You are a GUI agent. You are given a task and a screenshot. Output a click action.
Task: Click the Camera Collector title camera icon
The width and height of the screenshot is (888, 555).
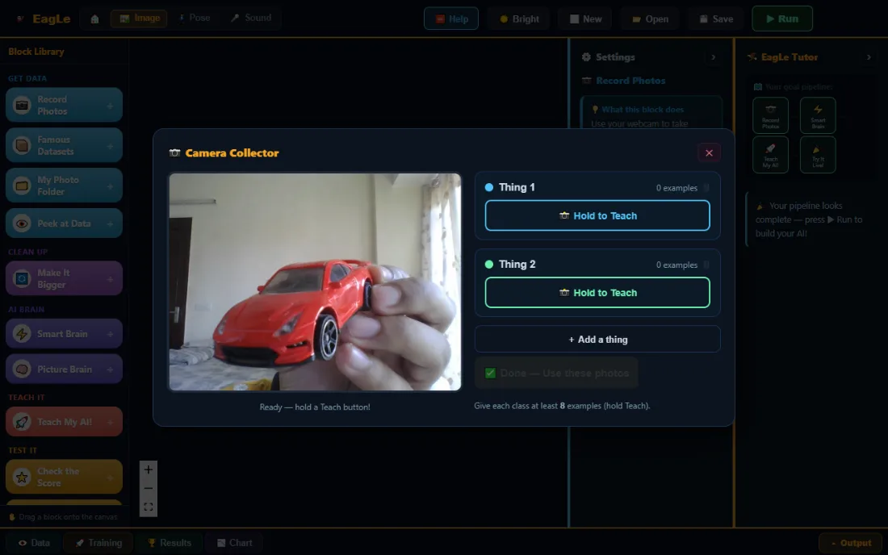pos(174,152)
